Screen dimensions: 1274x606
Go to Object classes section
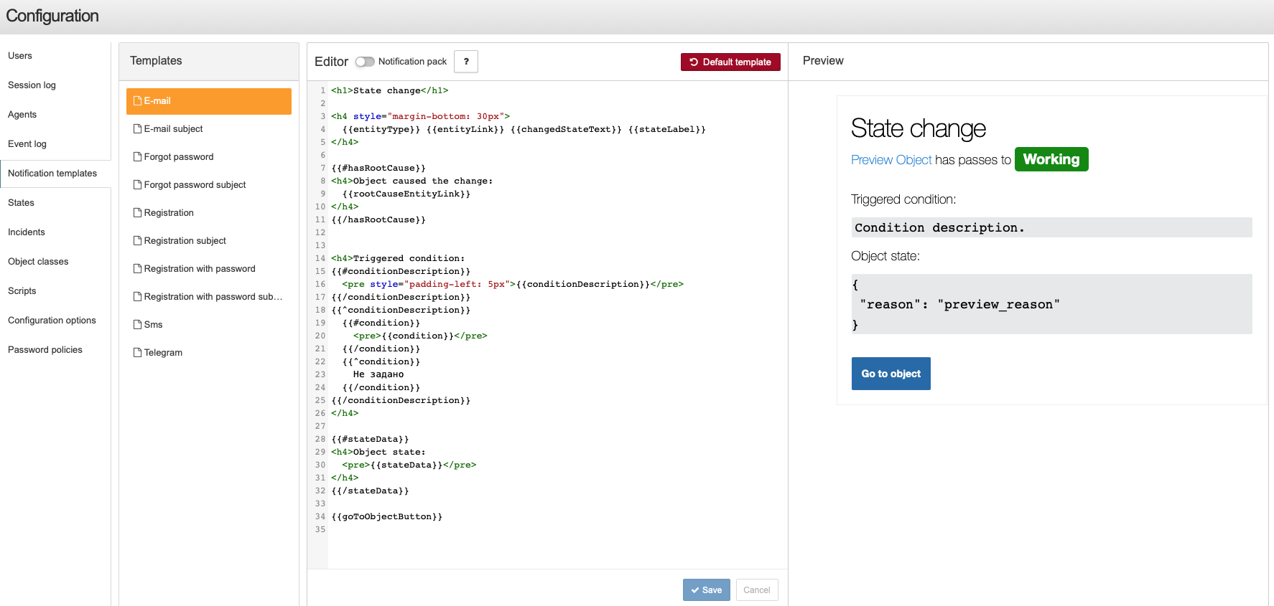(x=38, y=262)
